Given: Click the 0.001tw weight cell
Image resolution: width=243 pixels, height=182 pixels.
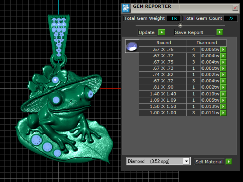Looking at the screenshot, I should click(210, 68).
